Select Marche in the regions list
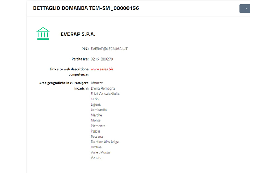Screen dimensions: 278x173 [96, 115]
